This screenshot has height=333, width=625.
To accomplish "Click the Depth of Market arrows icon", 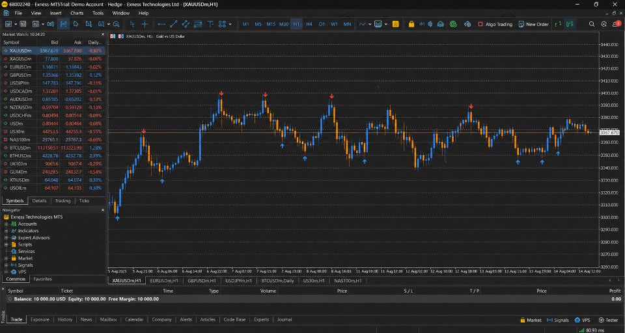I will coord(559,24).
